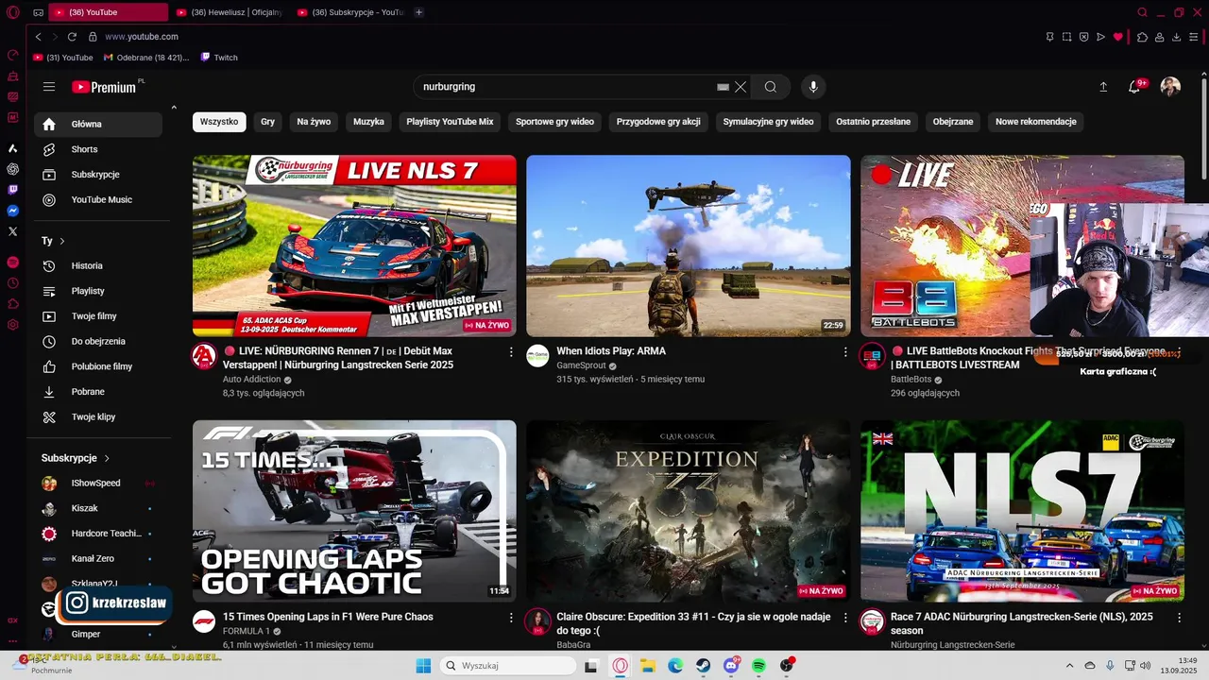Select Symulacyjne gry wideo chip
The height and width of the screenshot is (680, 1209).
(x=768, y=122)
